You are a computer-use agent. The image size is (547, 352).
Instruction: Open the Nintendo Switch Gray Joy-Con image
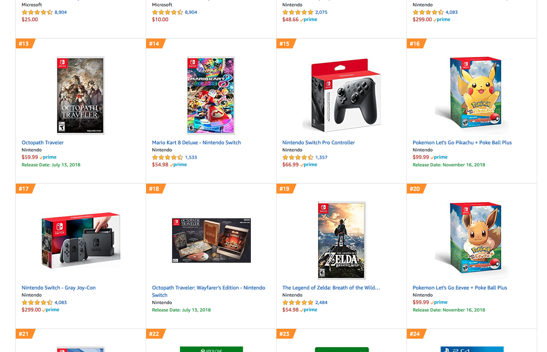pos(81,241)
